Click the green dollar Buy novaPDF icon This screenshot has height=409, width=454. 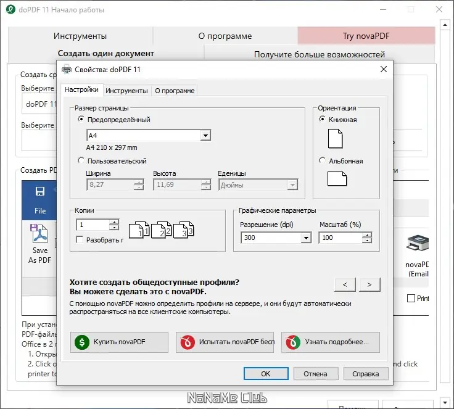point(82,342)
